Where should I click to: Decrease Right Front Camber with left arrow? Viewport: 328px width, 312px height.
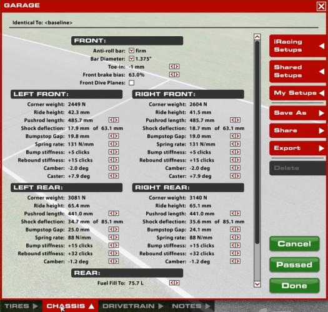click(232, 168)
